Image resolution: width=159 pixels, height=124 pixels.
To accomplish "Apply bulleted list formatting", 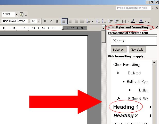I will pyautogui.click(x=104, y=21).
